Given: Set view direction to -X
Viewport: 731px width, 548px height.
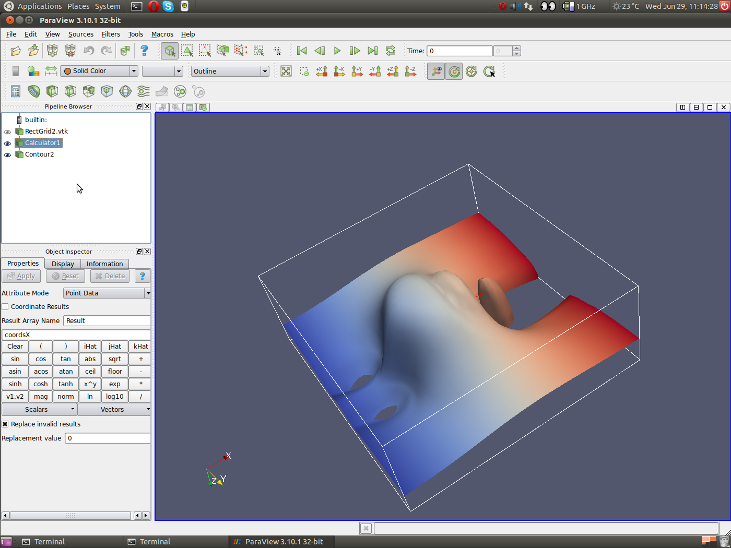Looking at the screenshot, I should pyautogui.click(x=339, y=71).
